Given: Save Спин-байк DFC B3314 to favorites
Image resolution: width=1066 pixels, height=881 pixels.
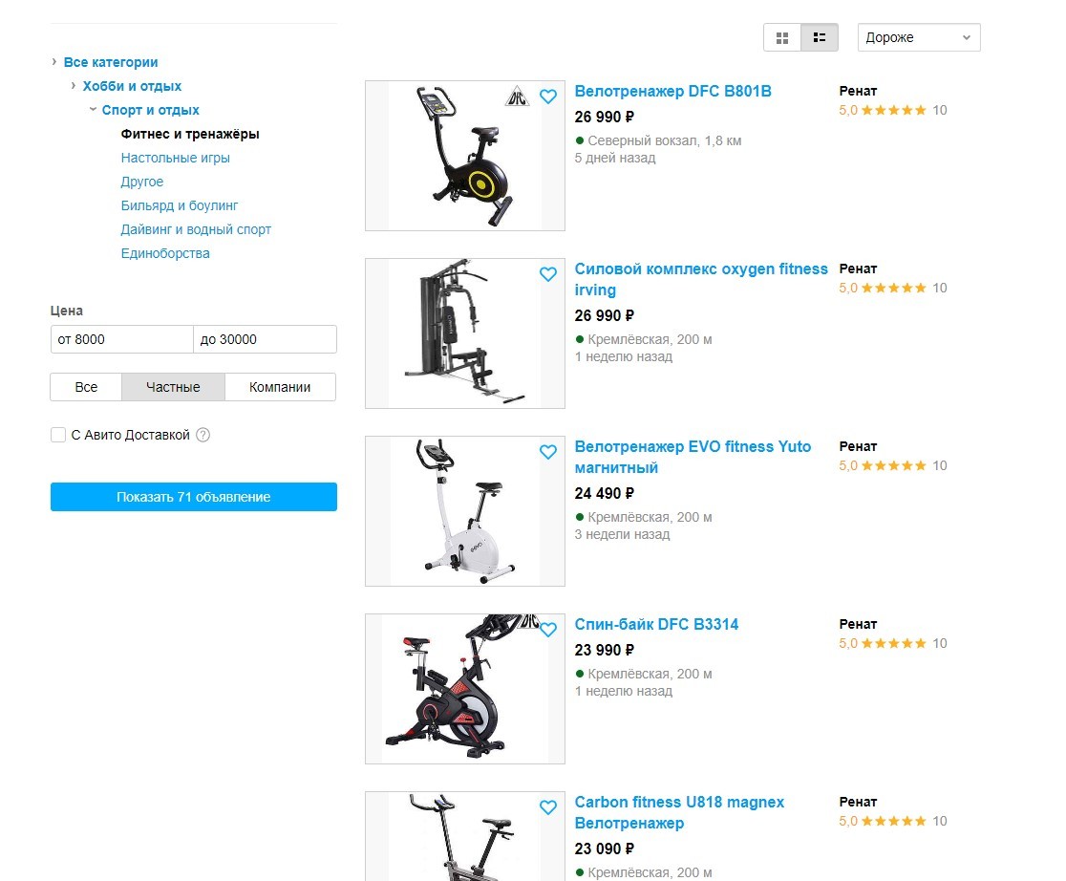Looking at the screenshot, I should tap(548, 630).
